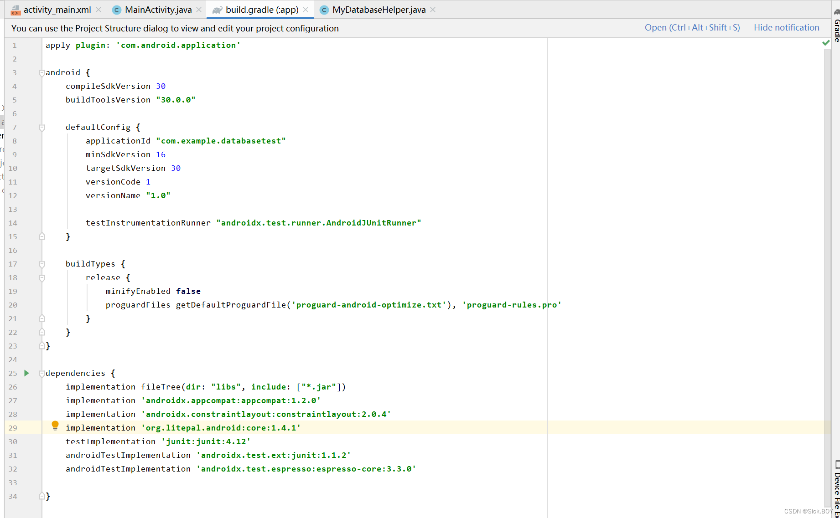Click fold end marker at line 34

coord(42,496)
